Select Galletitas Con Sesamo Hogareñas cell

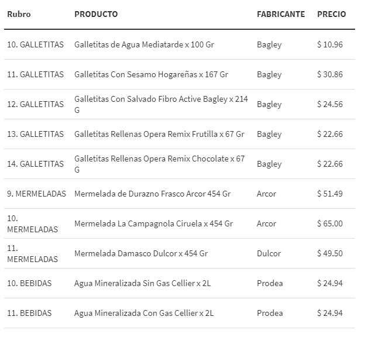tap(151, 74)
